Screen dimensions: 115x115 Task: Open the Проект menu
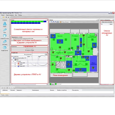tap(3, 15)
